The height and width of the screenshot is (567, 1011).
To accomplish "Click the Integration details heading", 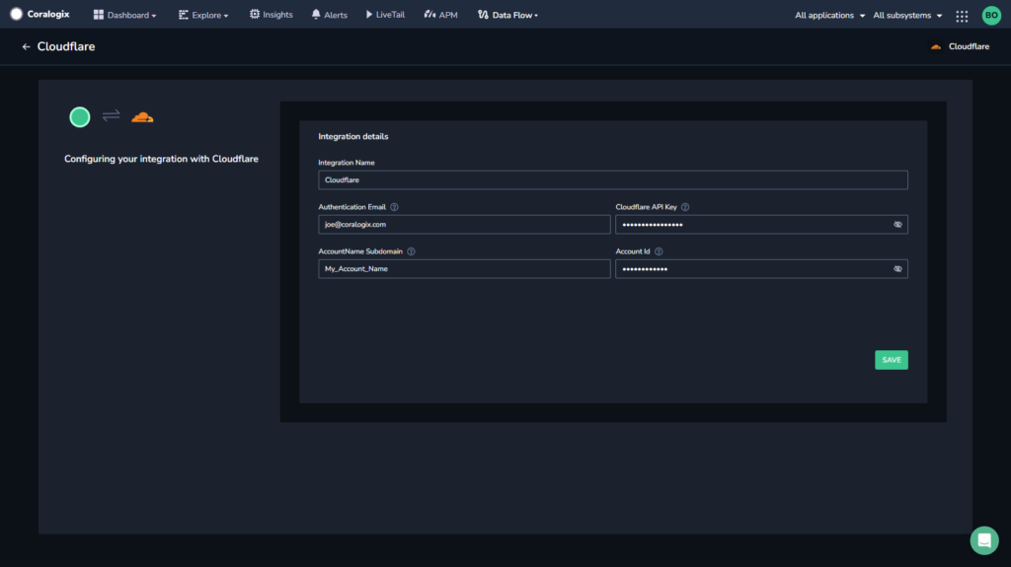I will [x=353, y=137].
